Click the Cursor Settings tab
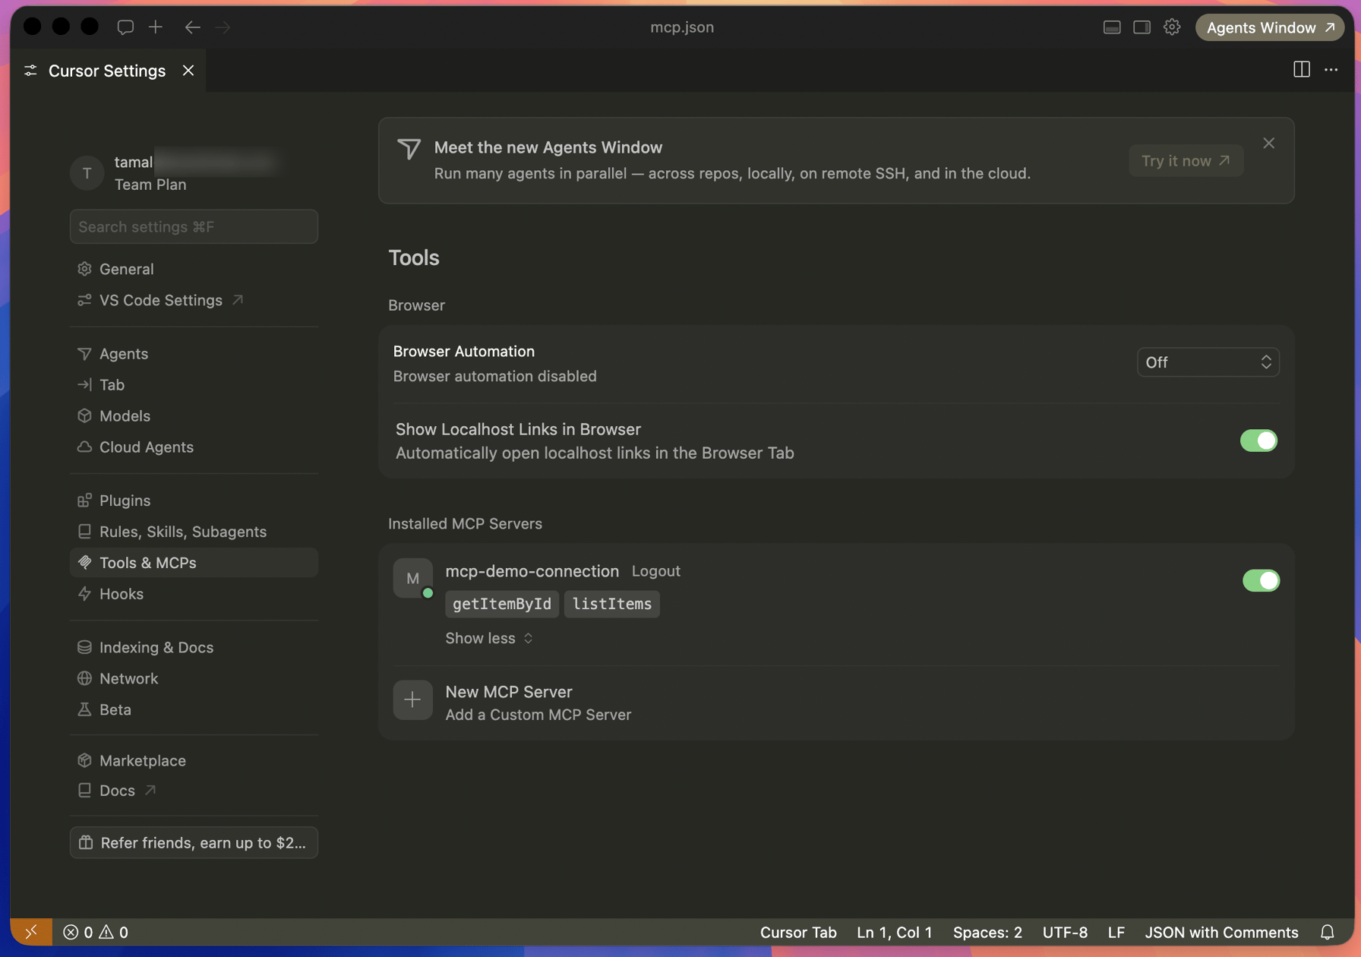Viewport: 1361px width, 957px height. pyautogui.click(x=109, y=71)
